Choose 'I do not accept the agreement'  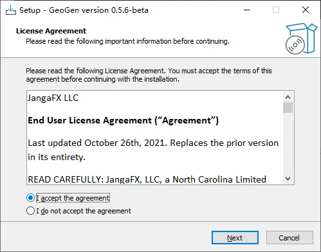[30, 211]
